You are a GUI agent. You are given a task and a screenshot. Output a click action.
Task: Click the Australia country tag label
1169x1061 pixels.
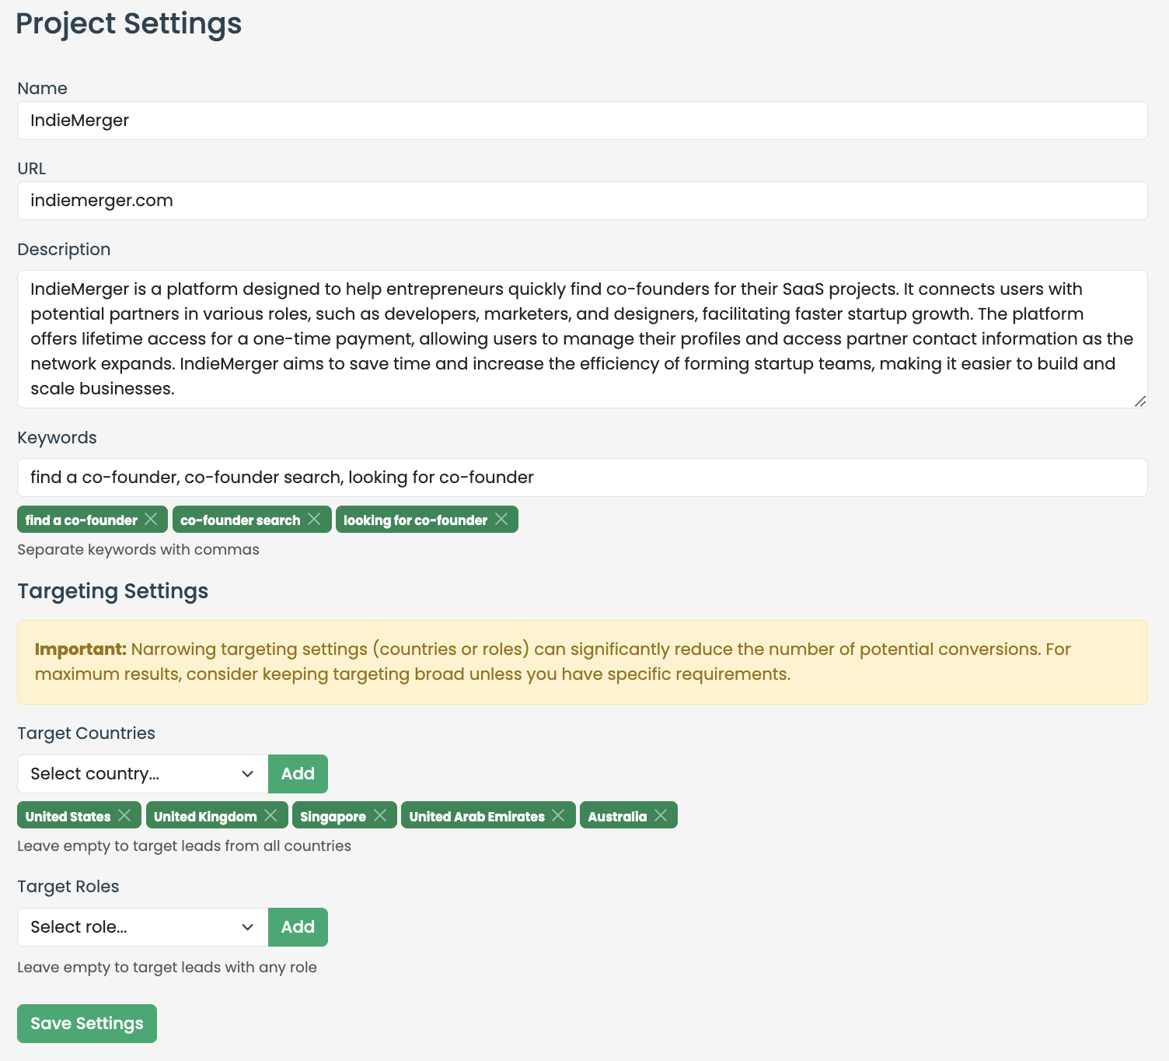coord(617,816)
